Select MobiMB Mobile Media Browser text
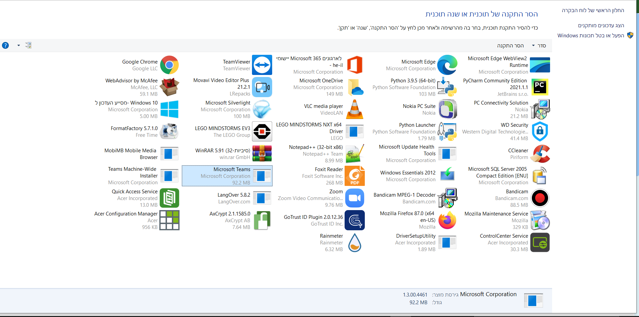This screenshot has width=639, height=317. (x=131, y=154)
